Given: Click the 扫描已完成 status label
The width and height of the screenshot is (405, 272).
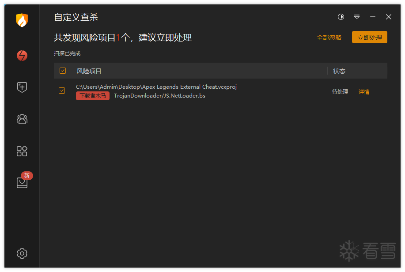Looking at the screenshot, I should point(67,53).
